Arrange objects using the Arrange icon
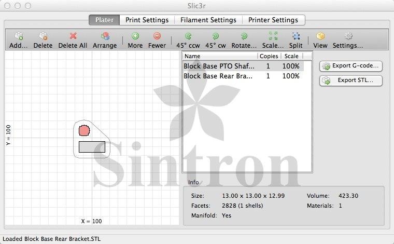 point(105,37)
